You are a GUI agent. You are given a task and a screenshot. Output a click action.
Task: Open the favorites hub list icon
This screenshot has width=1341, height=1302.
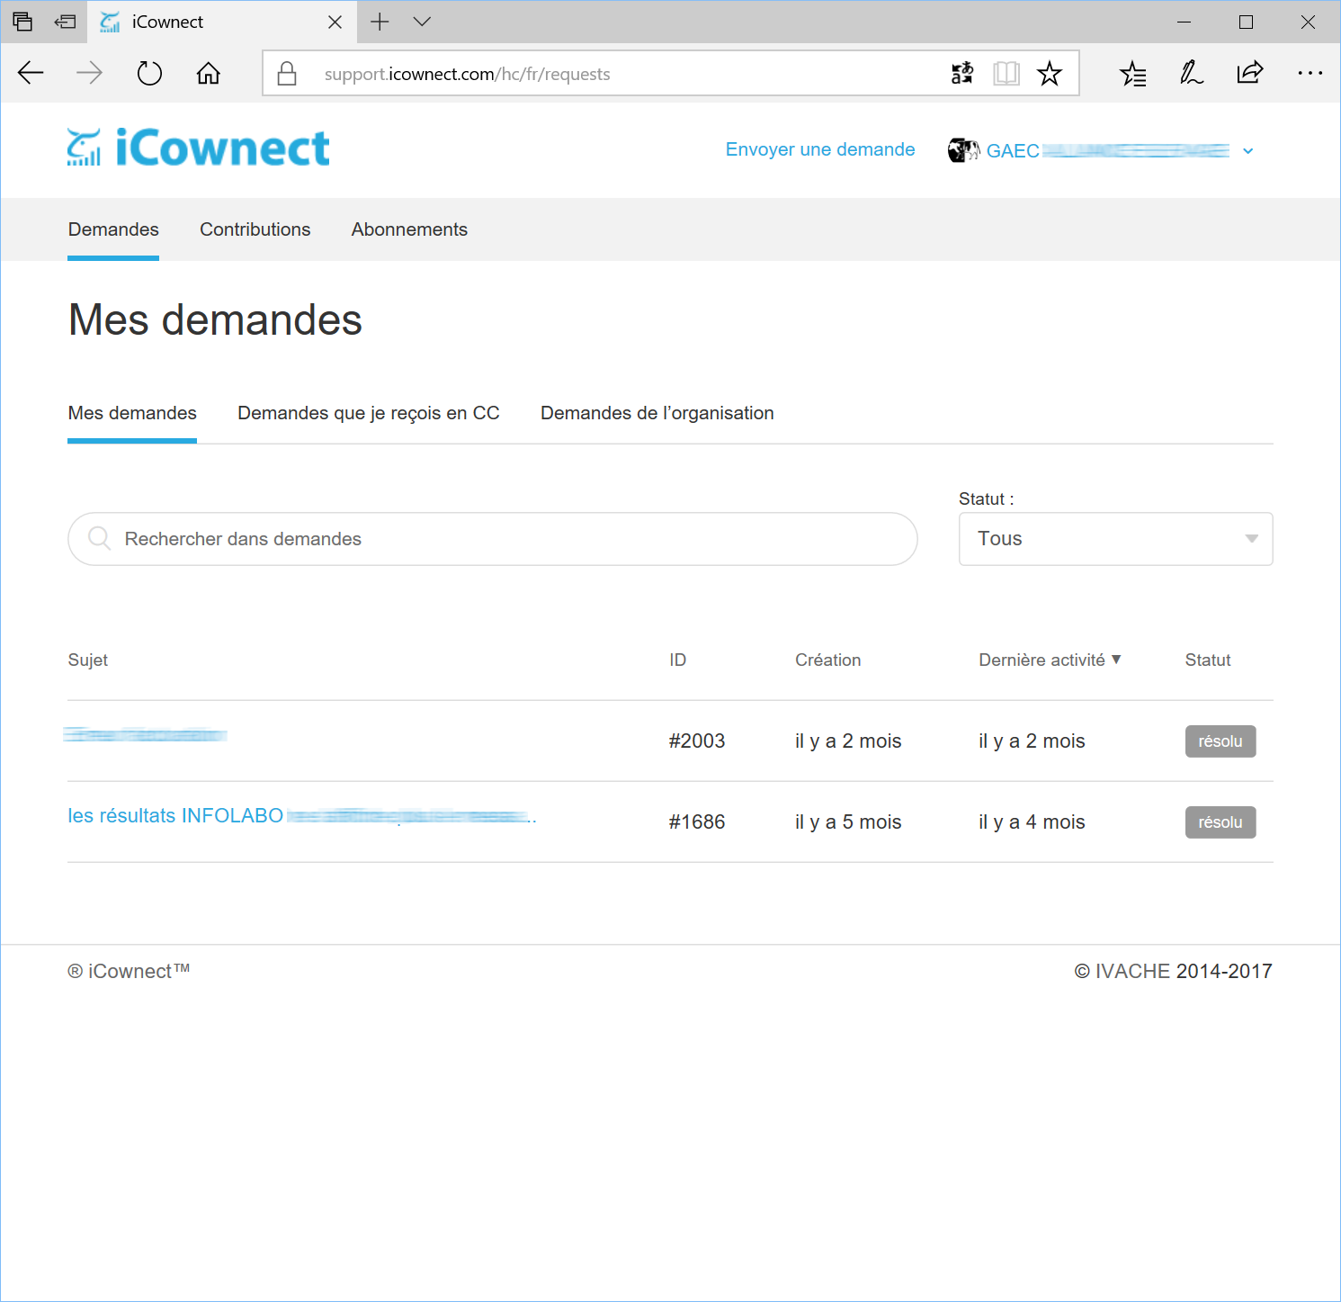[x=1133, y=73]
